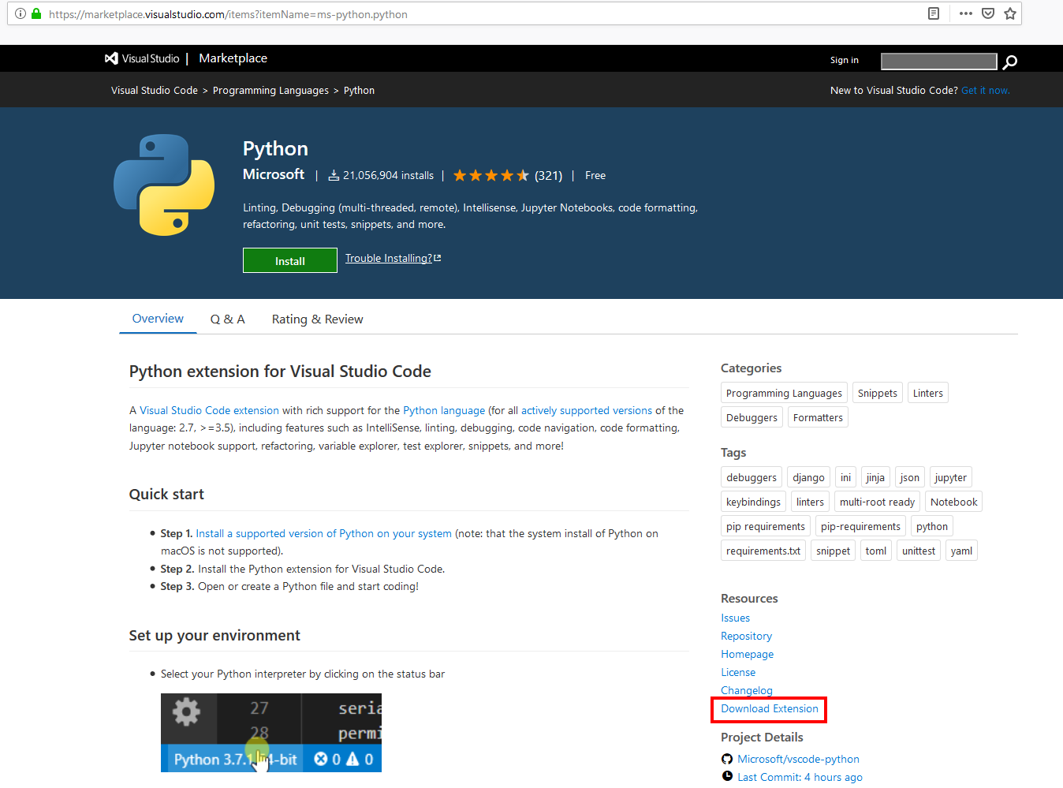The height and width of the screenshot is (788, 1063).
Task: Click the requirements.txt tag
Action: pyautogui.click(x=763, y=551)
